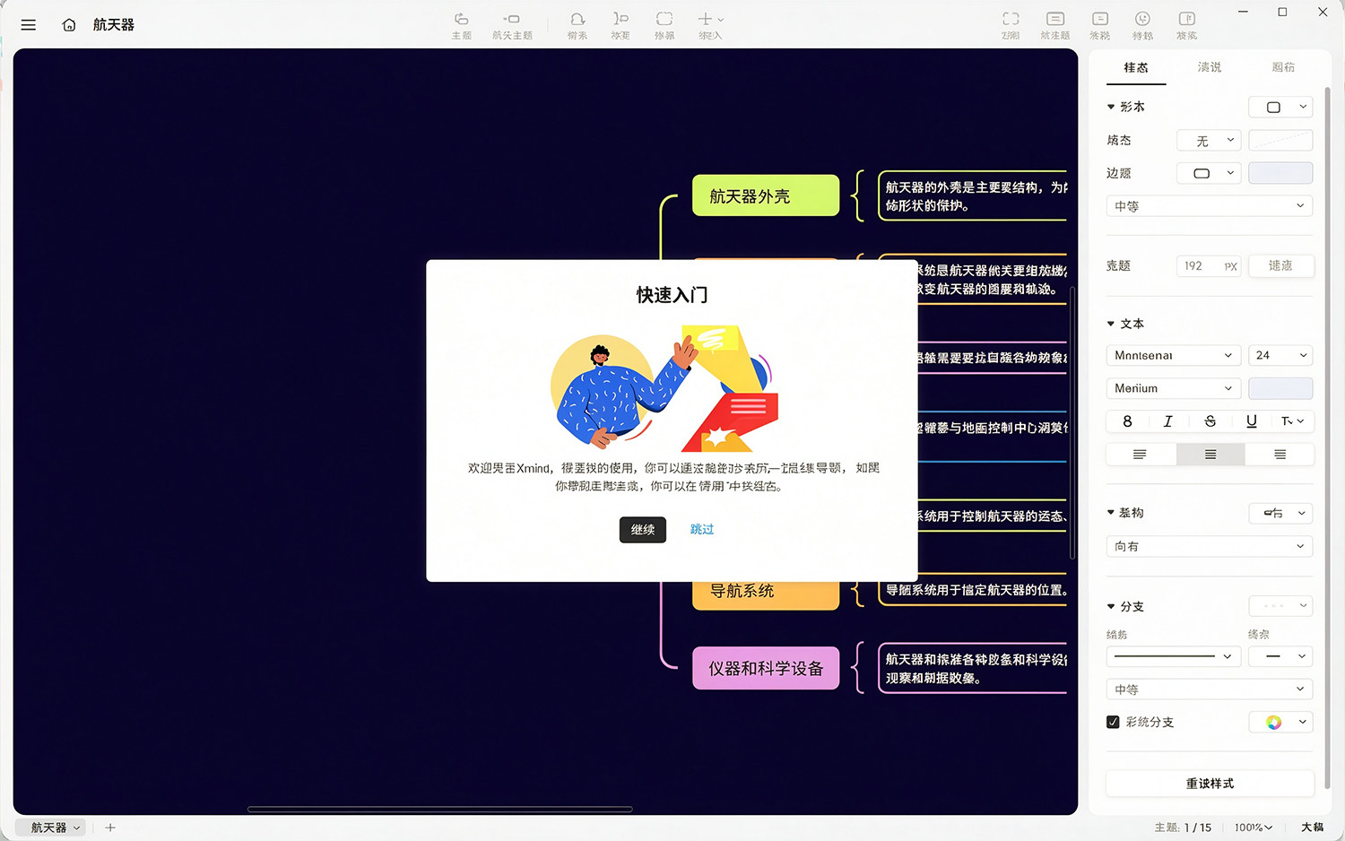Viewport: 1345px width, 841px height.
Task: Select right text alignment
Action: pos(1280,455)
